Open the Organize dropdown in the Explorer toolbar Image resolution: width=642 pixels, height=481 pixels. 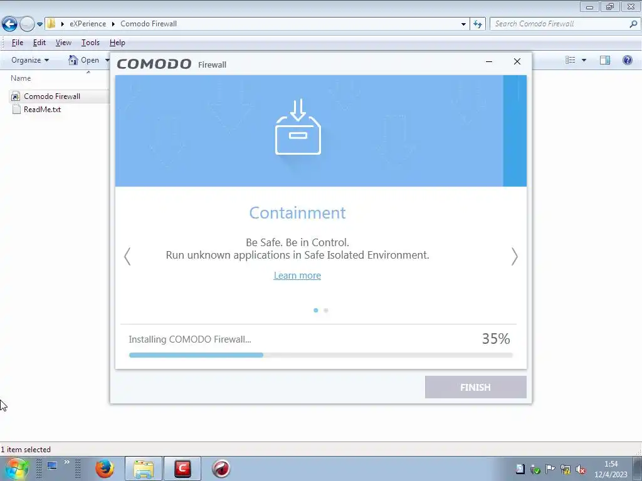[x=30, y=60]
